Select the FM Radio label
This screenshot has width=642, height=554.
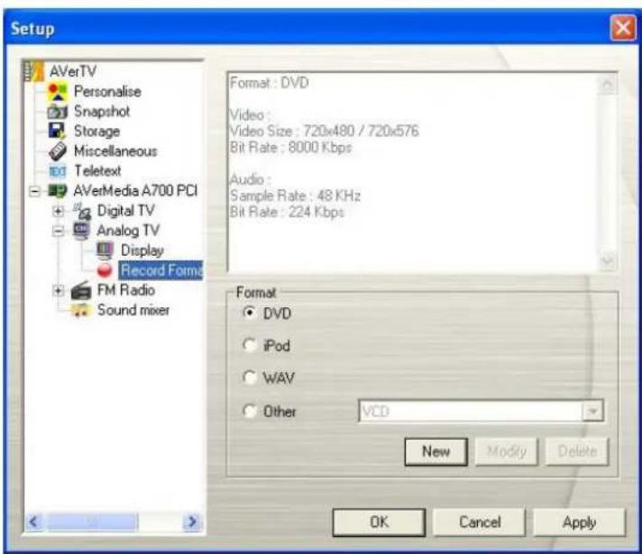click(x=126, y=290)
